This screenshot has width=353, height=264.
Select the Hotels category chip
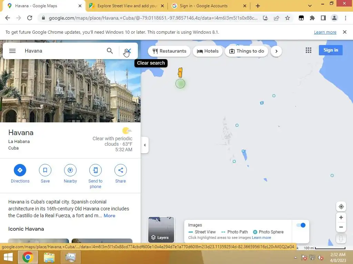tap(208, 51)
